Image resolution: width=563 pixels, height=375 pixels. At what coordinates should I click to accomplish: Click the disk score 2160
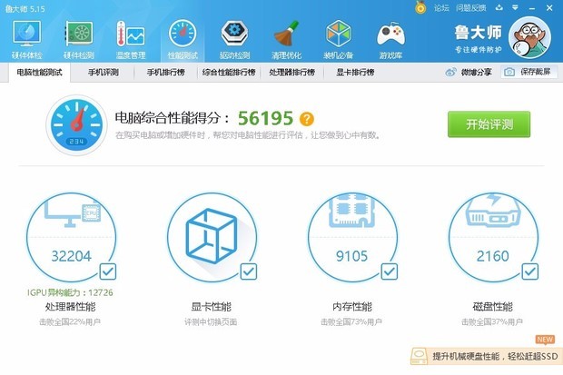(493, 256)
